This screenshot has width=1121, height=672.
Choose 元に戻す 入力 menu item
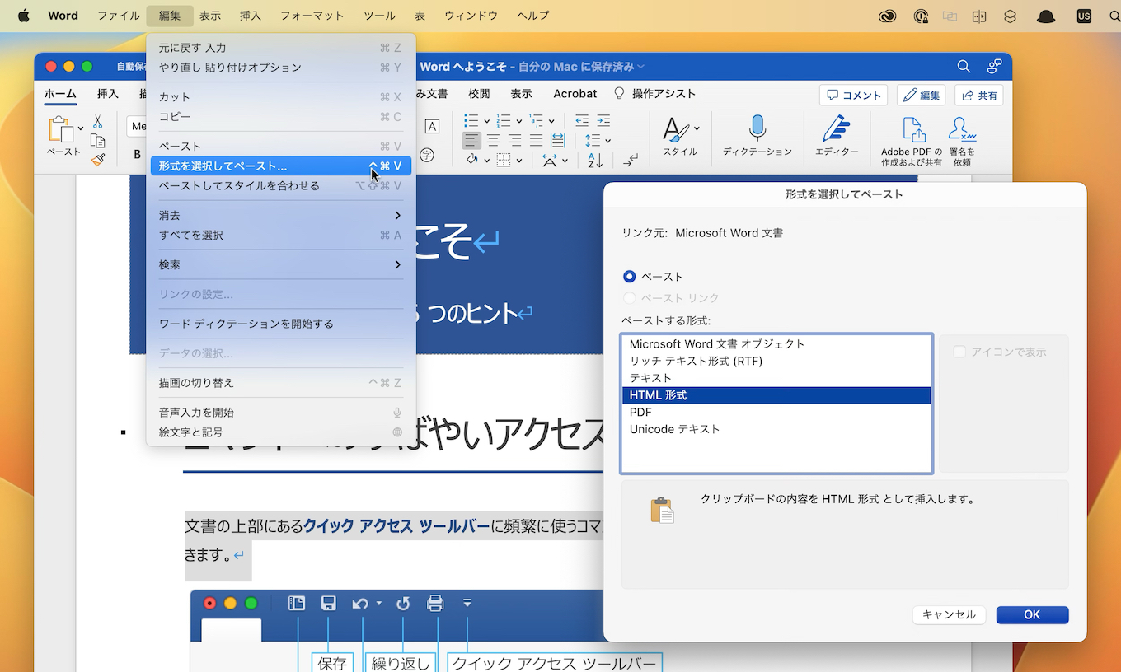tap(280, 48)
